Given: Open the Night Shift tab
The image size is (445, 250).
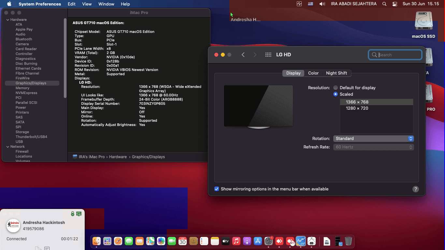Looking at the screenshot, I should click(337, 73).
